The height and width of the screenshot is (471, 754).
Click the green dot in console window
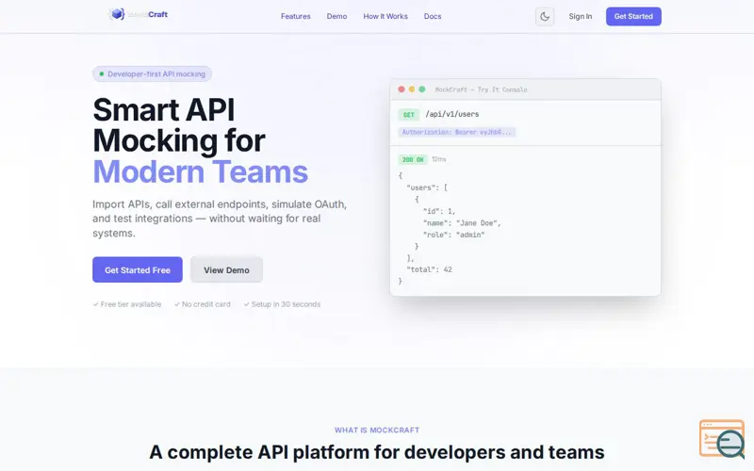pos(421,89)
